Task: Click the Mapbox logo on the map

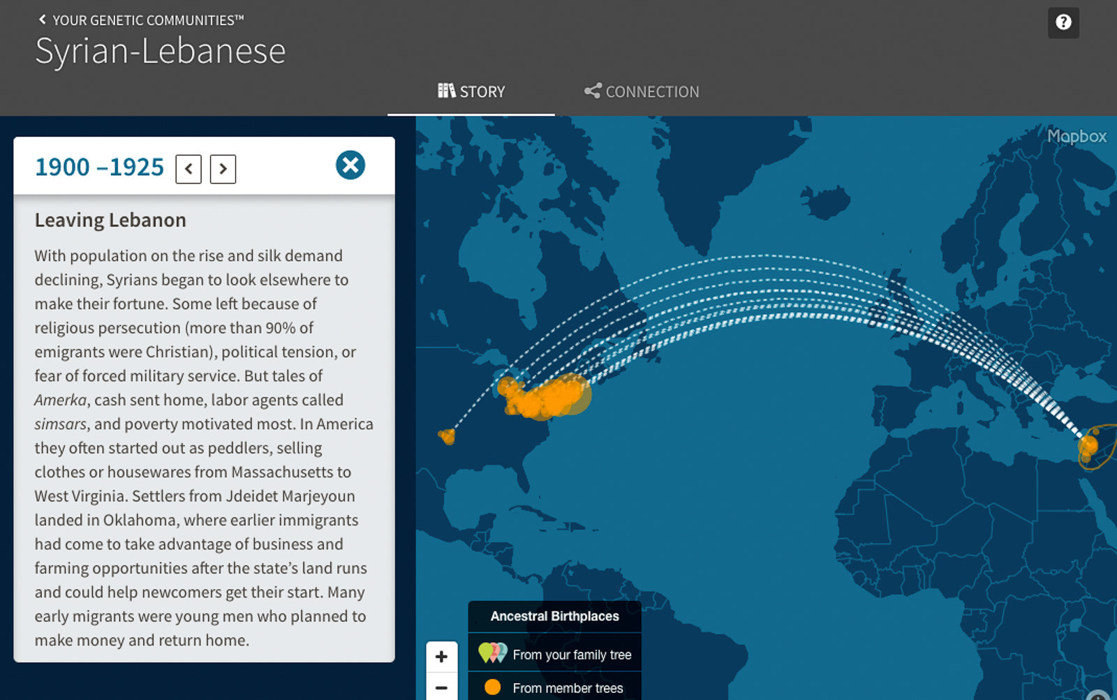Action: click(1076, 136)
